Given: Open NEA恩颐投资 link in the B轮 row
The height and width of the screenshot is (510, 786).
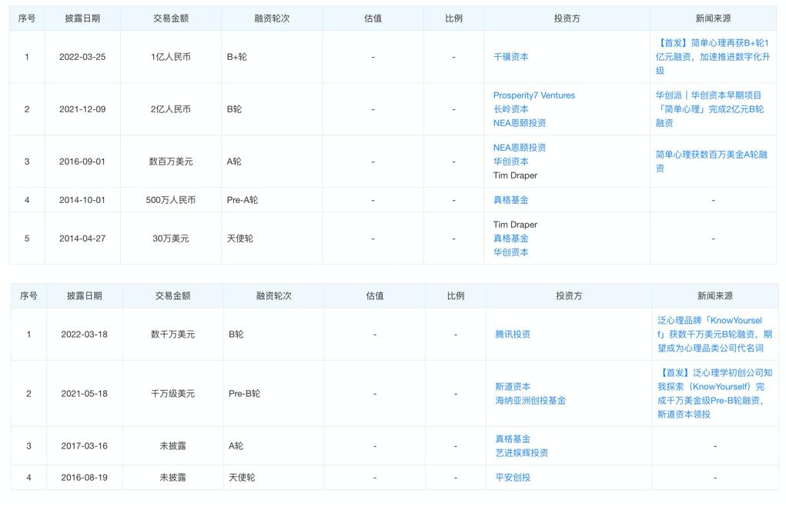Looking at the screenshot, I should tap(520, 123).
